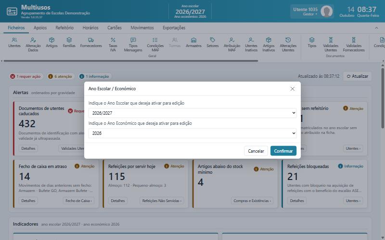Image resolution: width=385 pixels, height=240 pixels.
Task: Filter by '1 informação' badge
Action: pos(94,76)
